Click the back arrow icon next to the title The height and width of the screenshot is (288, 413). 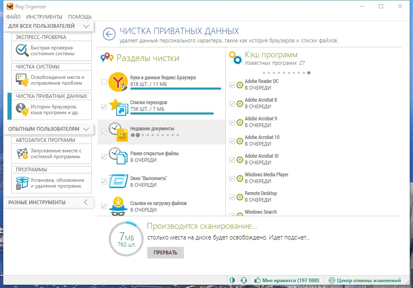109,34
